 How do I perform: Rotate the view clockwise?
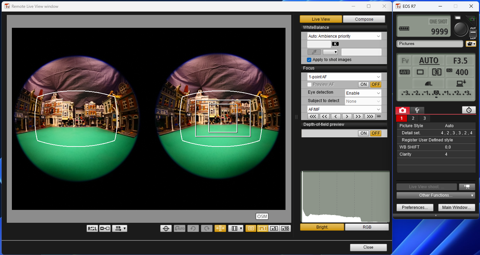point(207,229)
